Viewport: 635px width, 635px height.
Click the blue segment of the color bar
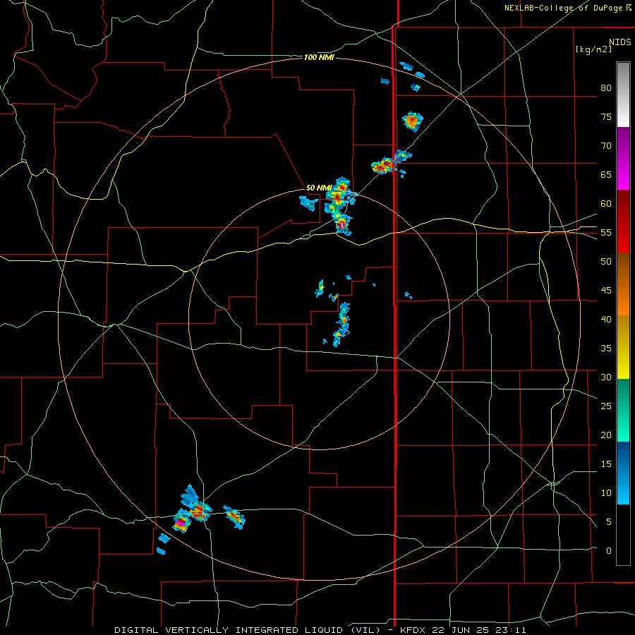(x=623, y=473)
